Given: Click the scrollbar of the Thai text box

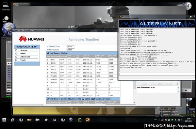Looking at the screenshot, I should [179, 89].
